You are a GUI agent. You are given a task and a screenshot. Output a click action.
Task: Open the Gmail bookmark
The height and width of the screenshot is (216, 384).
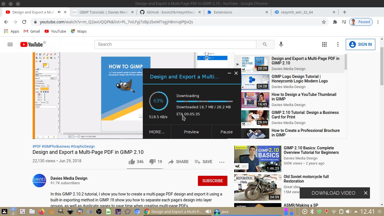[x=32, y=31]
